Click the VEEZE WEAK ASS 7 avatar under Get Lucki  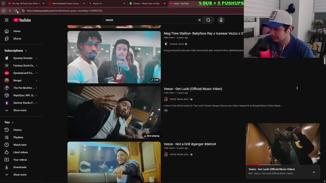coord(166,99)
